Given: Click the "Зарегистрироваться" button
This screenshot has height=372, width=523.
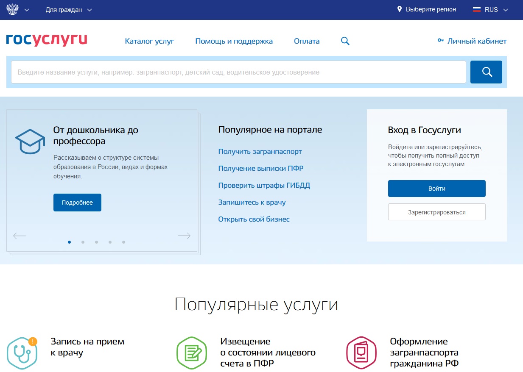Looking at the screenshot, I should coord(436,212).
